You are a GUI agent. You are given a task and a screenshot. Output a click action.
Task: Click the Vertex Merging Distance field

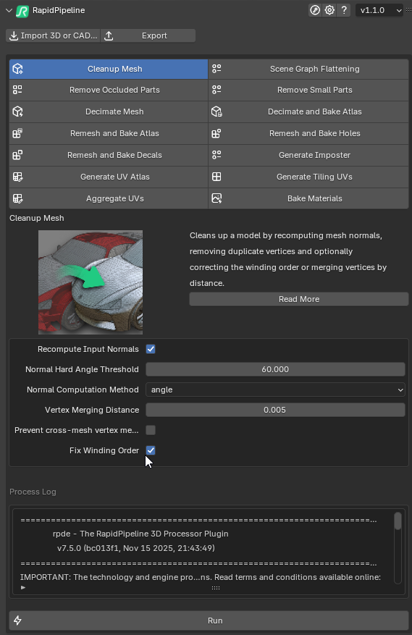click(275, 410)
